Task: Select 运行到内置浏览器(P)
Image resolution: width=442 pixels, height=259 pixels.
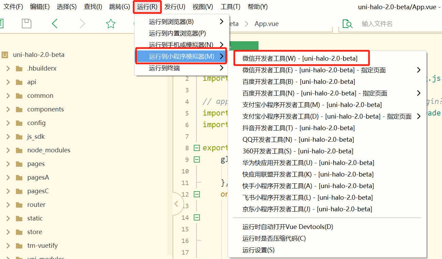Action: [x=182, y=33]
